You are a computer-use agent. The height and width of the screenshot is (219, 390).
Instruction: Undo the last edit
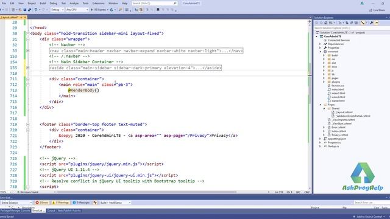tap(36, 10)
